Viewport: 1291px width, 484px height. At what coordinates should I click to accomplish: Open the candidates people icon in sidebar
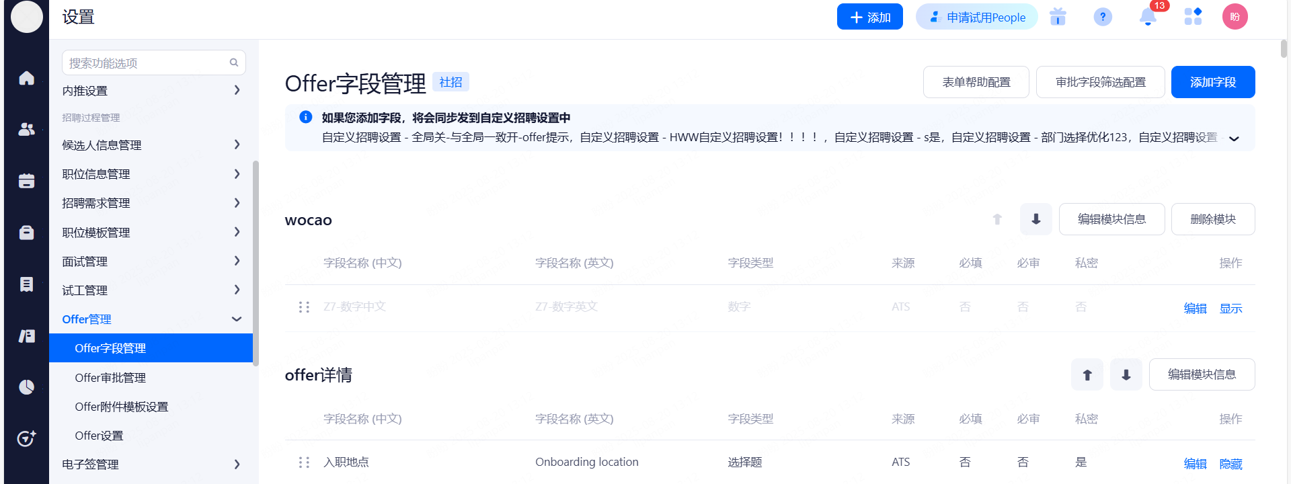click(26, 129)
